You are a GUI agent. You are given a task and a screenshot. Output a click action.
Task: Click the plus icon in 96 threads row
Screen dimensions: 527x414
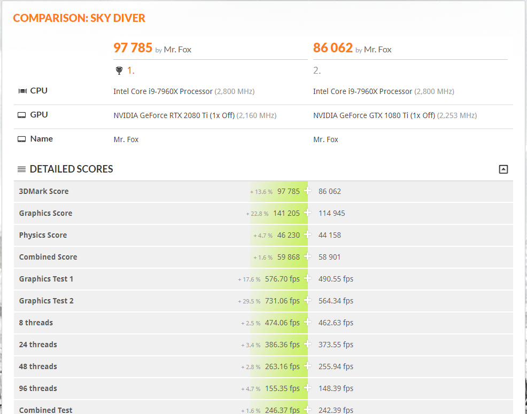pos(307,388)
